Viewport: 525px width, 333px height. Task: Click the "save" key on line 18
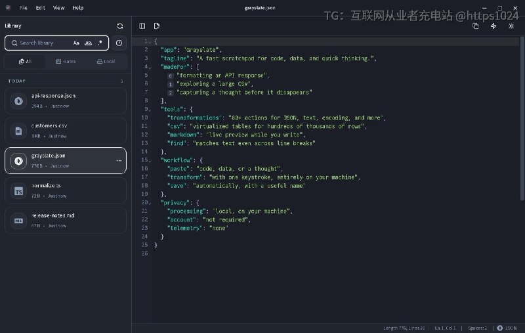(177, 186)
